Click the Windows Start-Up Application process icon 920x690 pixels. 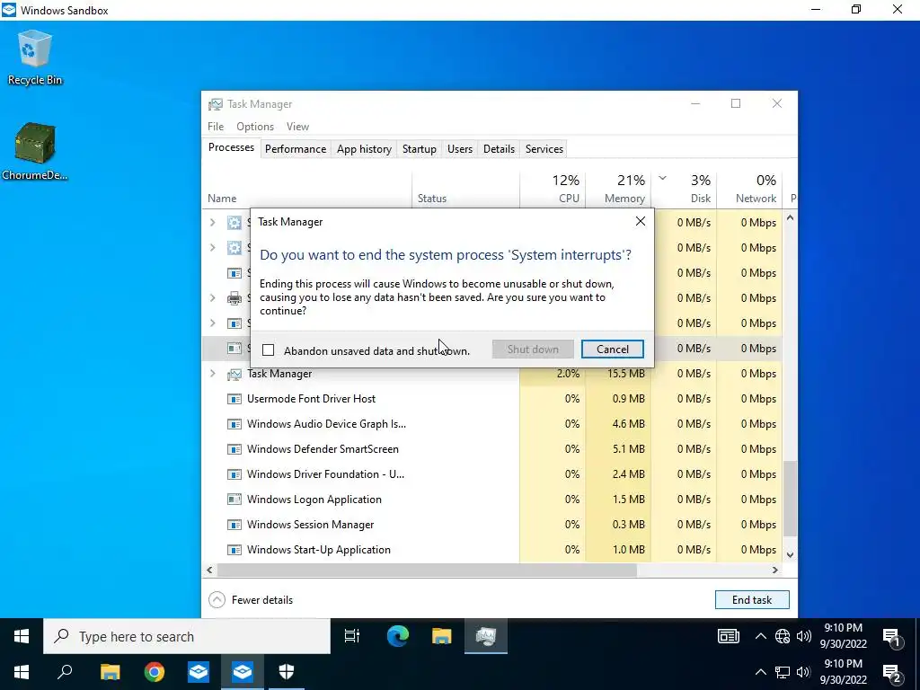click(234, 550)
